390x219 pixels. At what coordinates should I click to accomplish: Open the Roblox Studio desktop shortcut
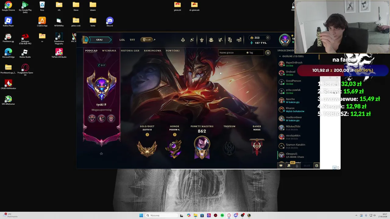pos(25,54)
